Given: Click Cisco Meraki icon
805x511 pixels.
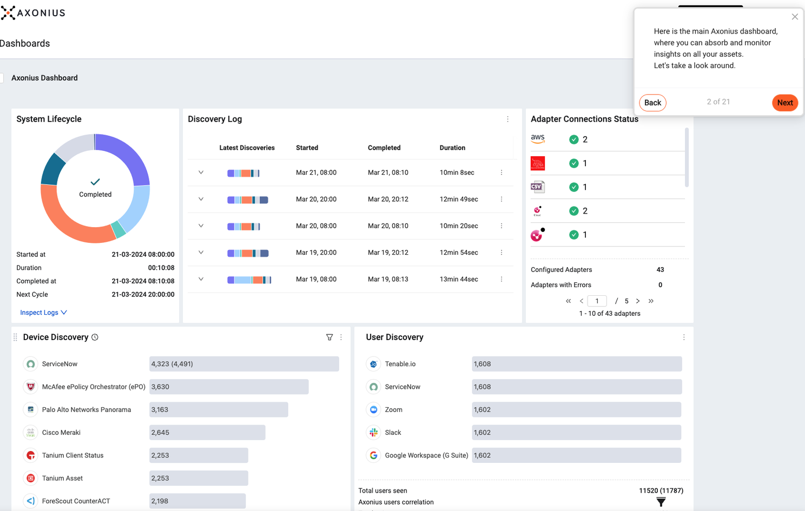Looking at the screenshot, I should pyautogui.click(x=31, y=433).
